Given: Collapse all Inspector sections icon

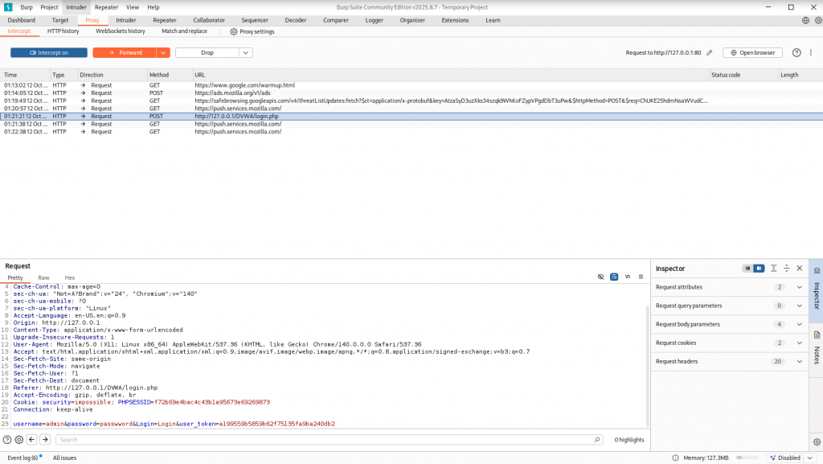Looking at the screenshot, I should 786,269.
